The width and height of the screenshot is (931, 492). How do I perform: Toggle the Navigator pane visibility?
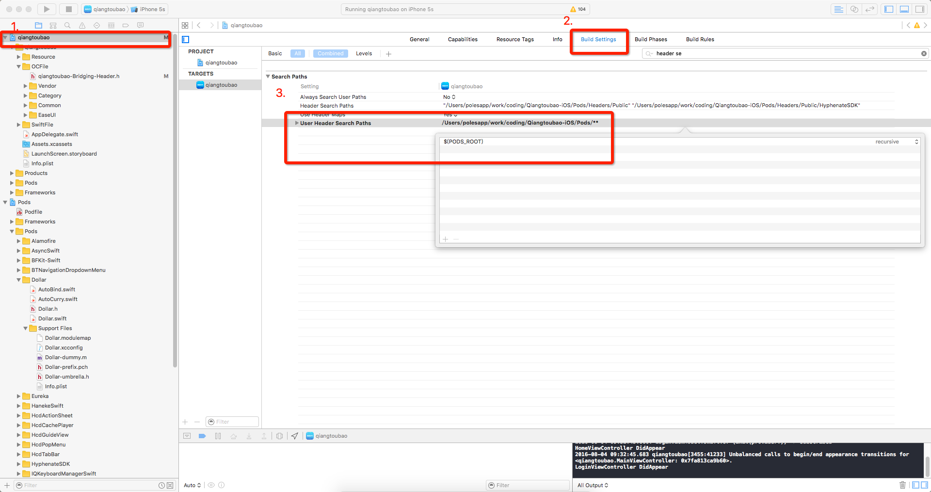click(889, 9)
